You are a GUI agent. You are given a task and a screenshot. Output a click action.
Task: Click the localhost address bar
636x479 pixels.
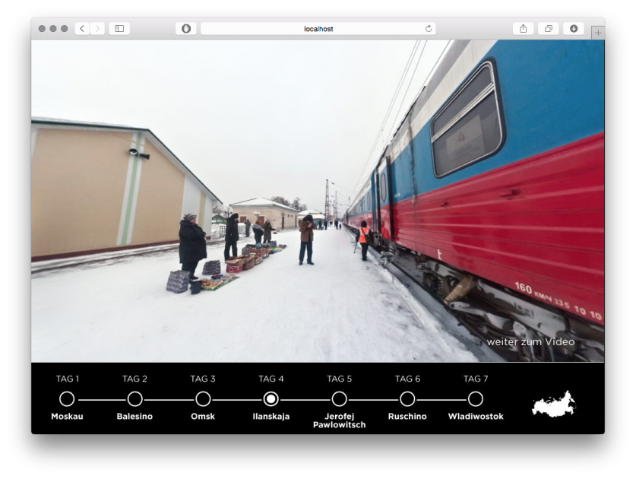coord(318,28)
